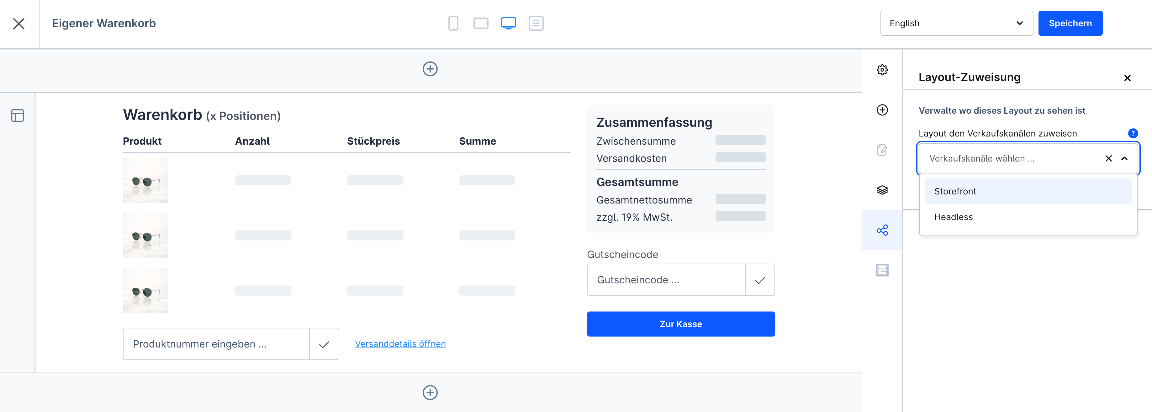Select desktop viewport preview
The height and width of the screenshot is (412, 1152).
pos(508,23)
